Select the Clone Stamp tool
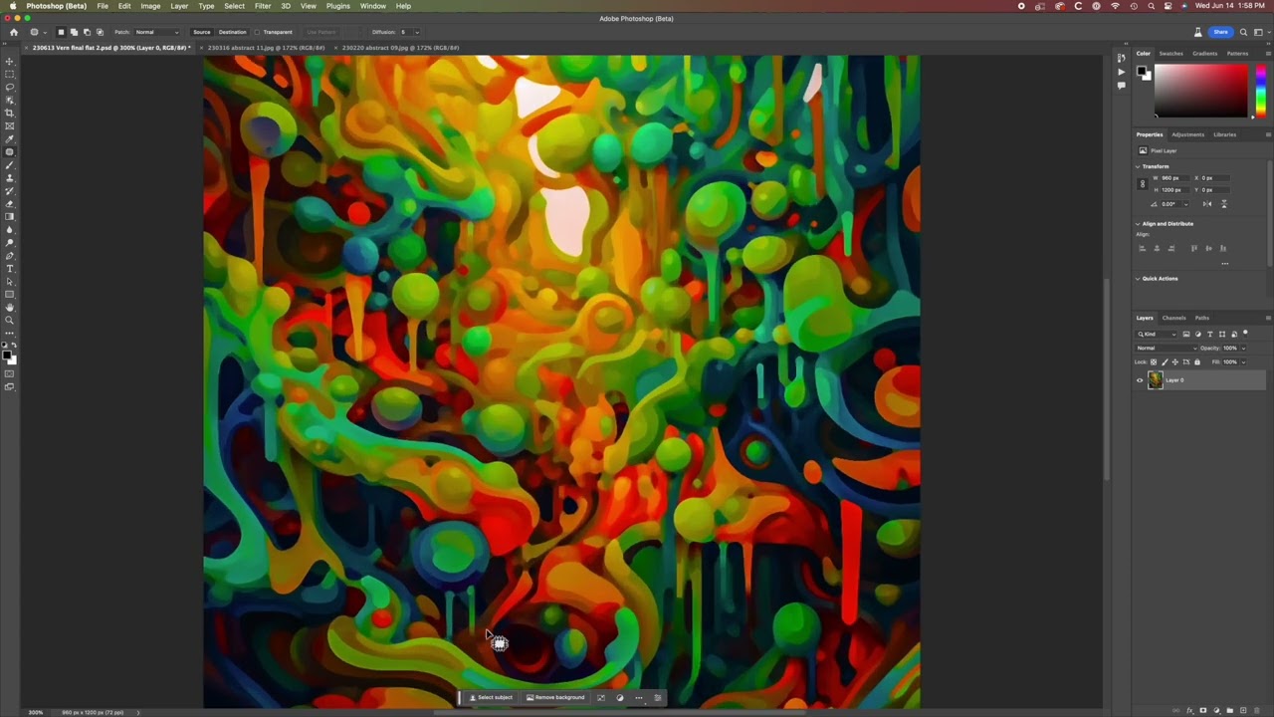Viewport: 1274px width, 717px height. click(x=10, y=178)
